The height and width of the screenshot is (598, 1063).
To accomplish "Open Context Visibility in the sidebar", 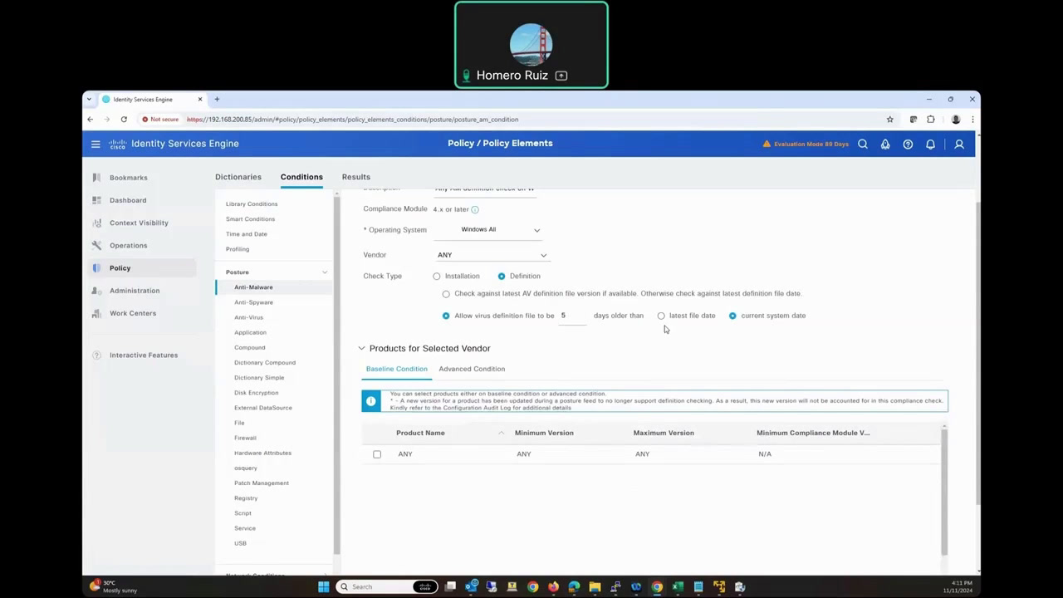I will [139, 223].
